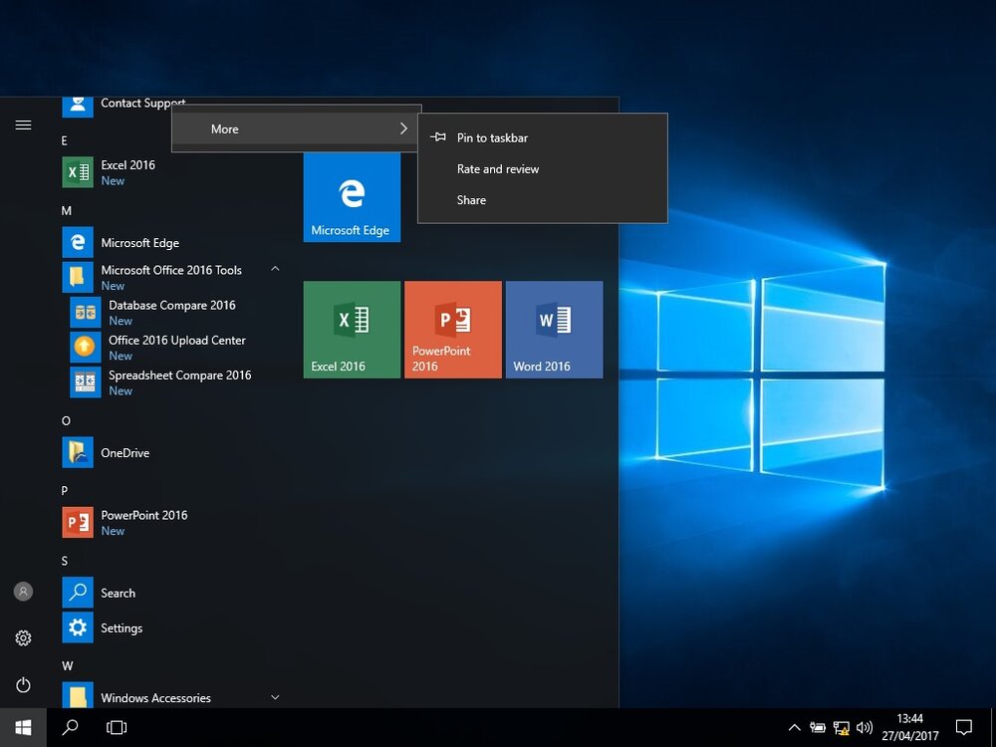
Task: Click the Contact Support app icon
Action: (x=78, y=106)
